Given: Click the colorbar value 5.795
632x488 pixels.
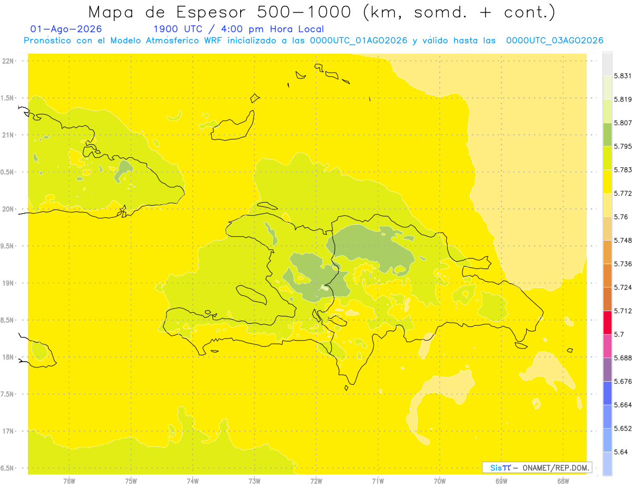Looking at the screenshot, I should point(623,146).
